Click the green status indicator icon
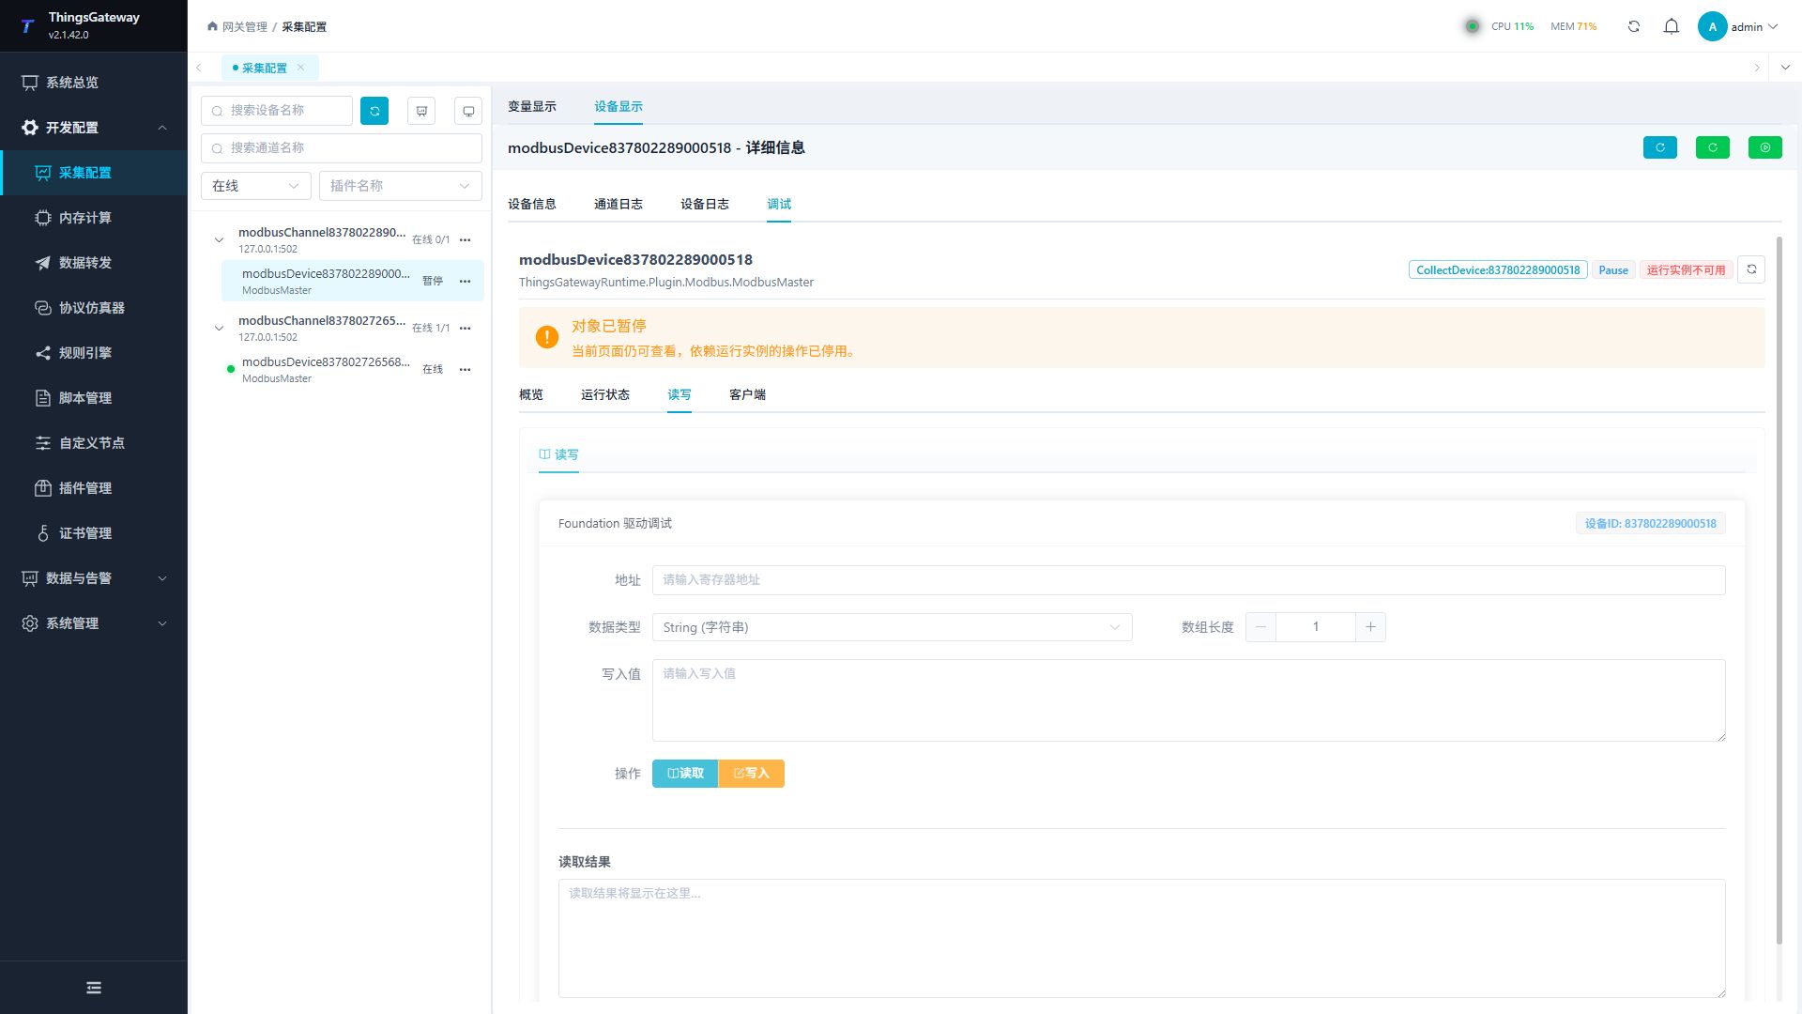The height and width of the screenshot is (1014, 1802). click(1473, 26)
